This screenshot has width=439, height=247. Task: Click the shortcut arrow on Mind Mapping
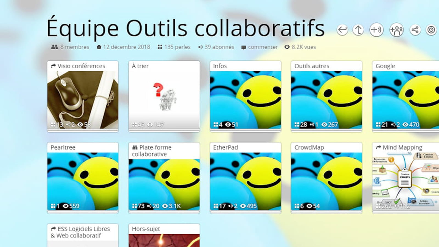point(378,147)
